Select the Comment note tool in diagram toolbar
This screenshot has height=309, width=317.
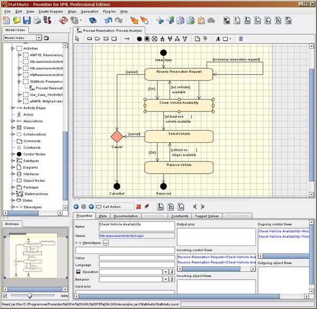(197, 39)
